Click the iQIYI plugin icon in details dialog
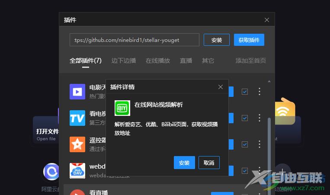The height and width of the screenshot is (195, 330). pyautogui.click(x=122, y=108)
